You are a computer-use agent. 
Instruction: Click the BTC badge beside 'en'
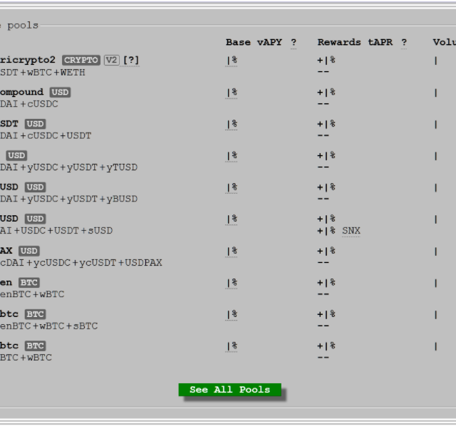29,283
